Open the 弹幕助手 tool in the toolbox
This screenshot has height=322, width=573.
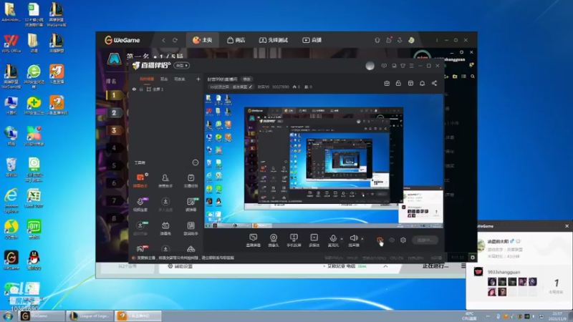pyautogui.click(x=140, y=180)
